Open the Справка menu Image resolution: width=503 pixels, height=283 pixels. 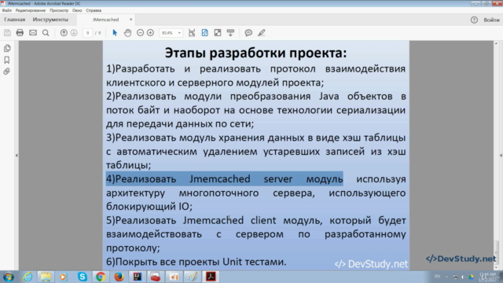coord(94,10)
